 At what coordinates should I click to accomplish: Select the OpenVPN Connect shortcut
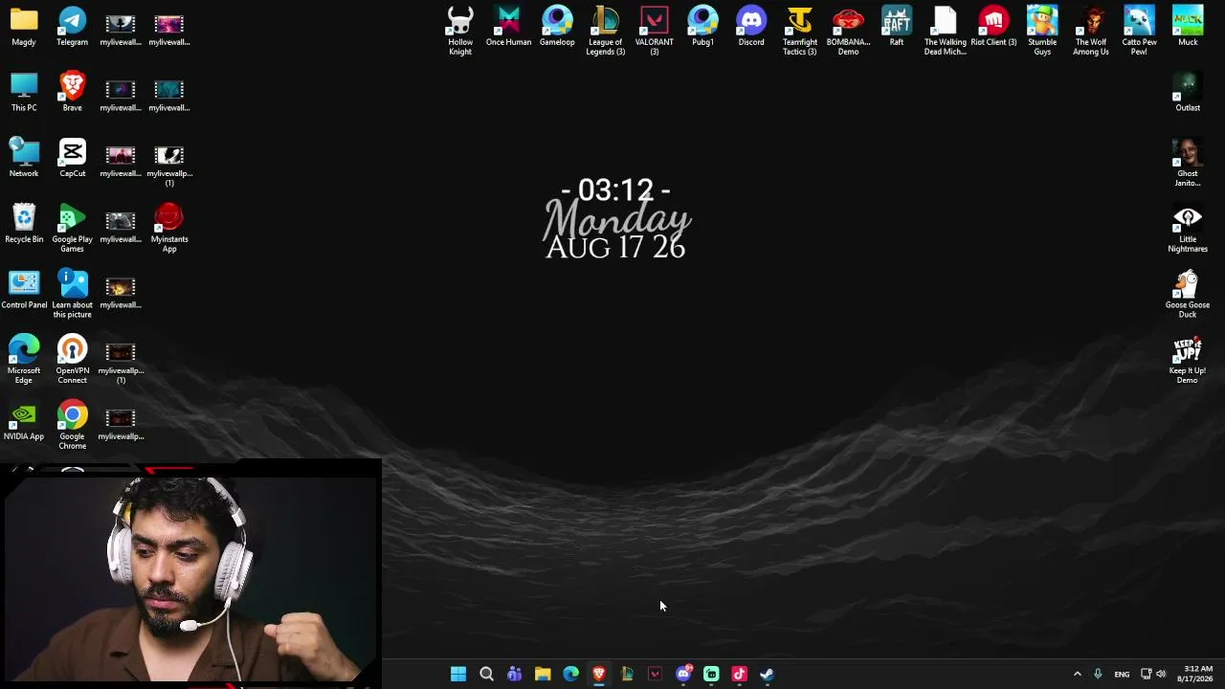pyautogui.click(x=72, y=360)
